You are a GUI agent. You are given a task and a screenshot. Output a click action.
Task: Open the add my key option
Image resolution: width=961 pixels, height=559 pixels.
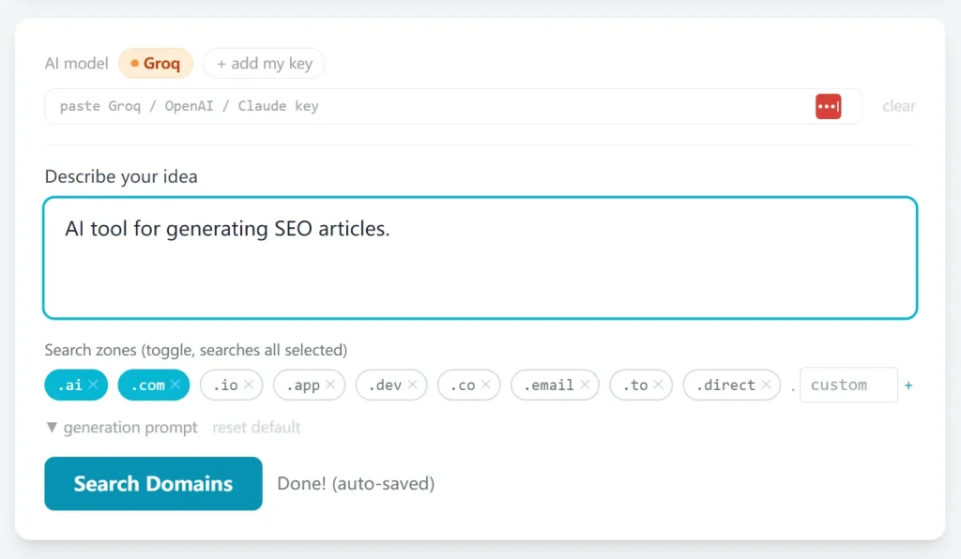(x=264, y=63)
